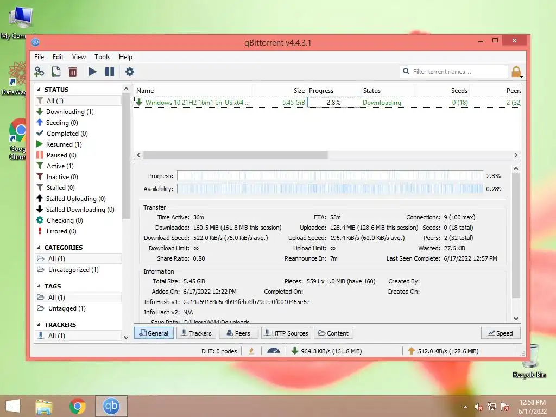This screenshot has height=417, width=556.
Task: Click the upload speed 512.0 KiB/s indicator
Action: click(x=443, y=351)
